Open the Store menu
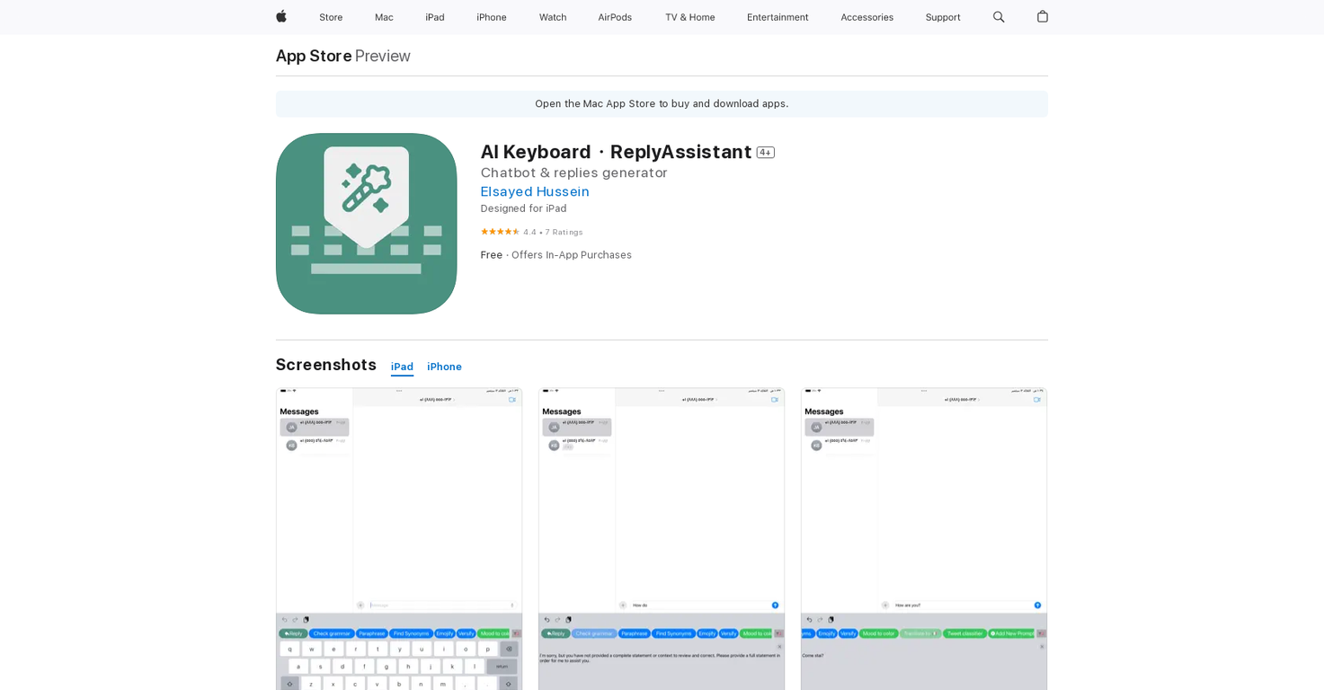The image size is (1324, 690). [x=331, y=17]
